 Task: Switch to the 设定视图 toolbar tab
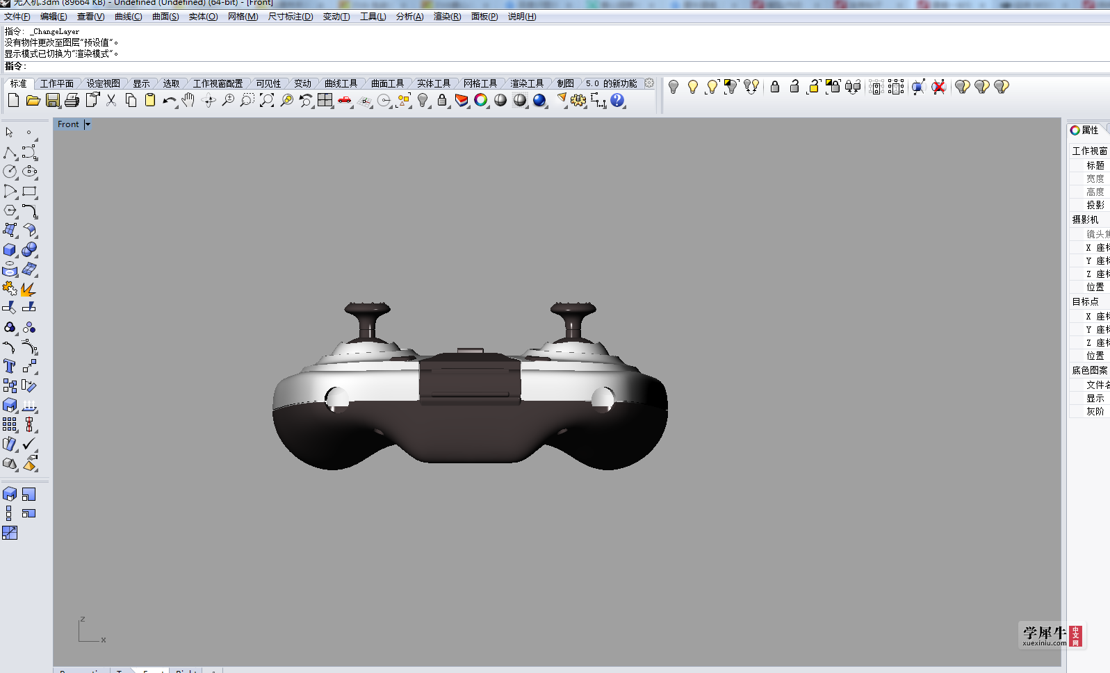click(104, 83)
